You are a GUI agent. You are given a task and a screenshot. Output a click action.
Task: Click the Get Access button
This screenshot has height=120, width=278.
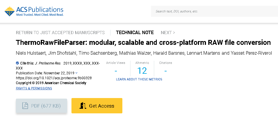point(97,106)
